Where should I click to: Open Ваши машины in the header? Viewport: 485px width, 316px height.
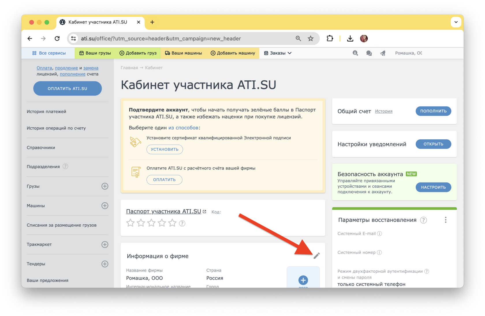pyautogui.click(x=184, y=53)
